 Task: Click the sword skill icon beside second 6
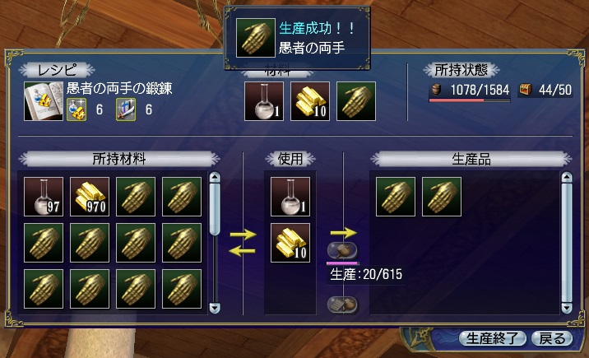pyautogui.click(x=126, y=109)
